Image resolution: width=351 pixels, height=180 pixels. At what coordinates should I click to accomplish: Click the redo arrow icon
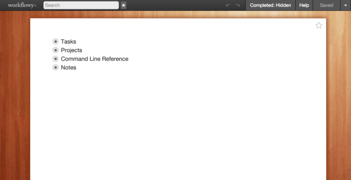coord(237,5)
